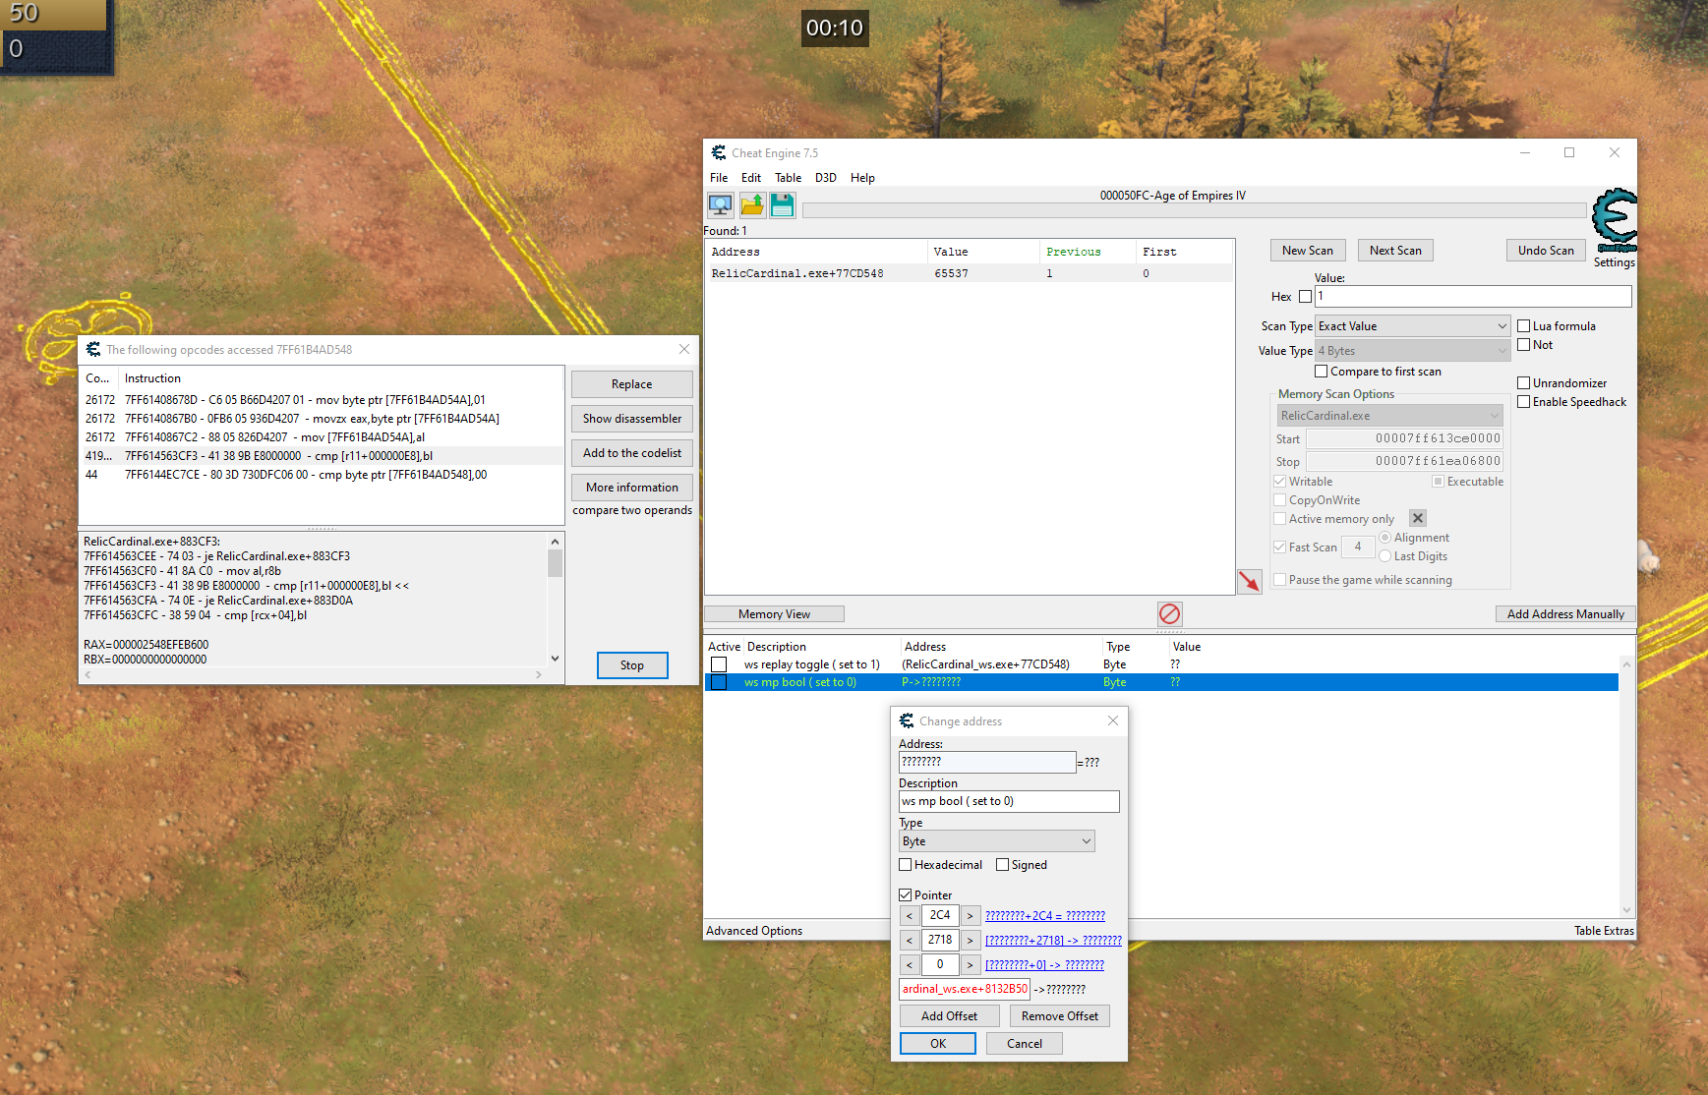Click the red arrow add-to-list icon
Viewport: 1708px width, 1095px height.
[1249, 582]
